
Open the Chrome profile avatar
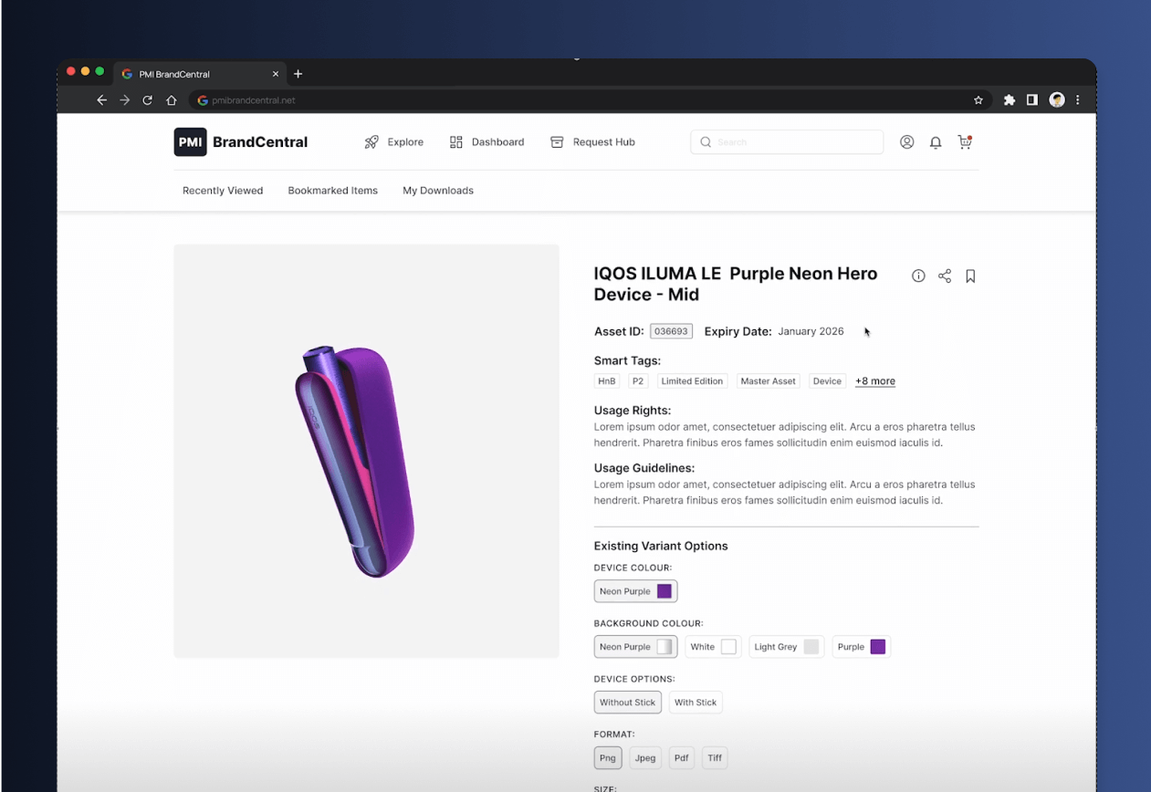point(1057,100)
